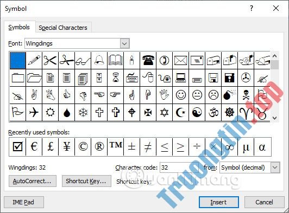Select the Om symbol

(x=213, y=112)
